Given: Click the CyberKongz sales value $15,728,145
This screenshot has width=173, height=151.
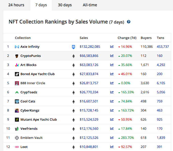Looking at the screenshot, I should (x=89, y=111).
